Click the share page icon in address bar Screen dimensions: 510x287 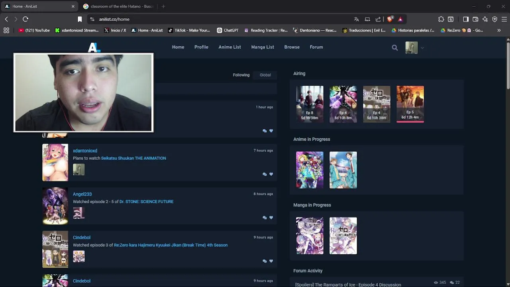click(378, 19)
